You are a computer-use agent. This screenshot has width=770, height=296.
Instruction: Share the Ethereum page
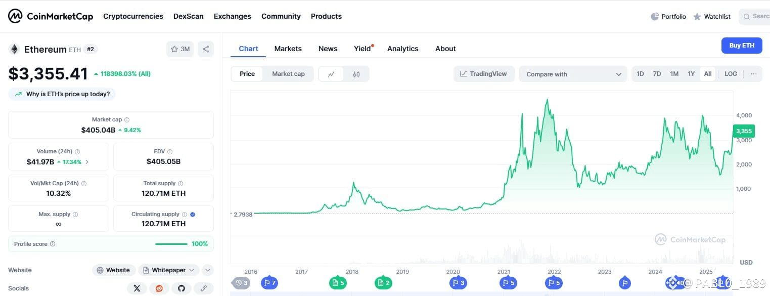[x=206, y=49]
